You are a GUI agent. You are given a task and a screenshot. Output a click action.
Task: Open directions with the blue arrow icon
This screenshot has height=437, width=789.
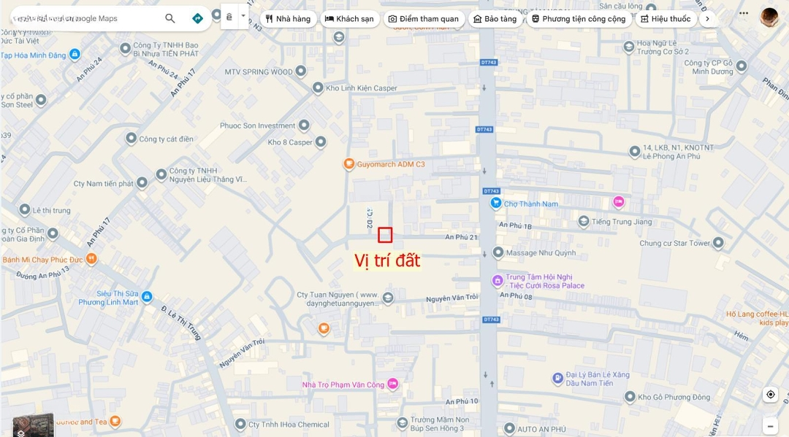pos(198,18)
